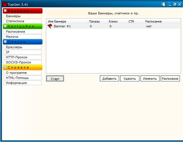Open the SOCKS-Прокси list
Viewport: 183px width, 142px height.
[x=23, y=62]
